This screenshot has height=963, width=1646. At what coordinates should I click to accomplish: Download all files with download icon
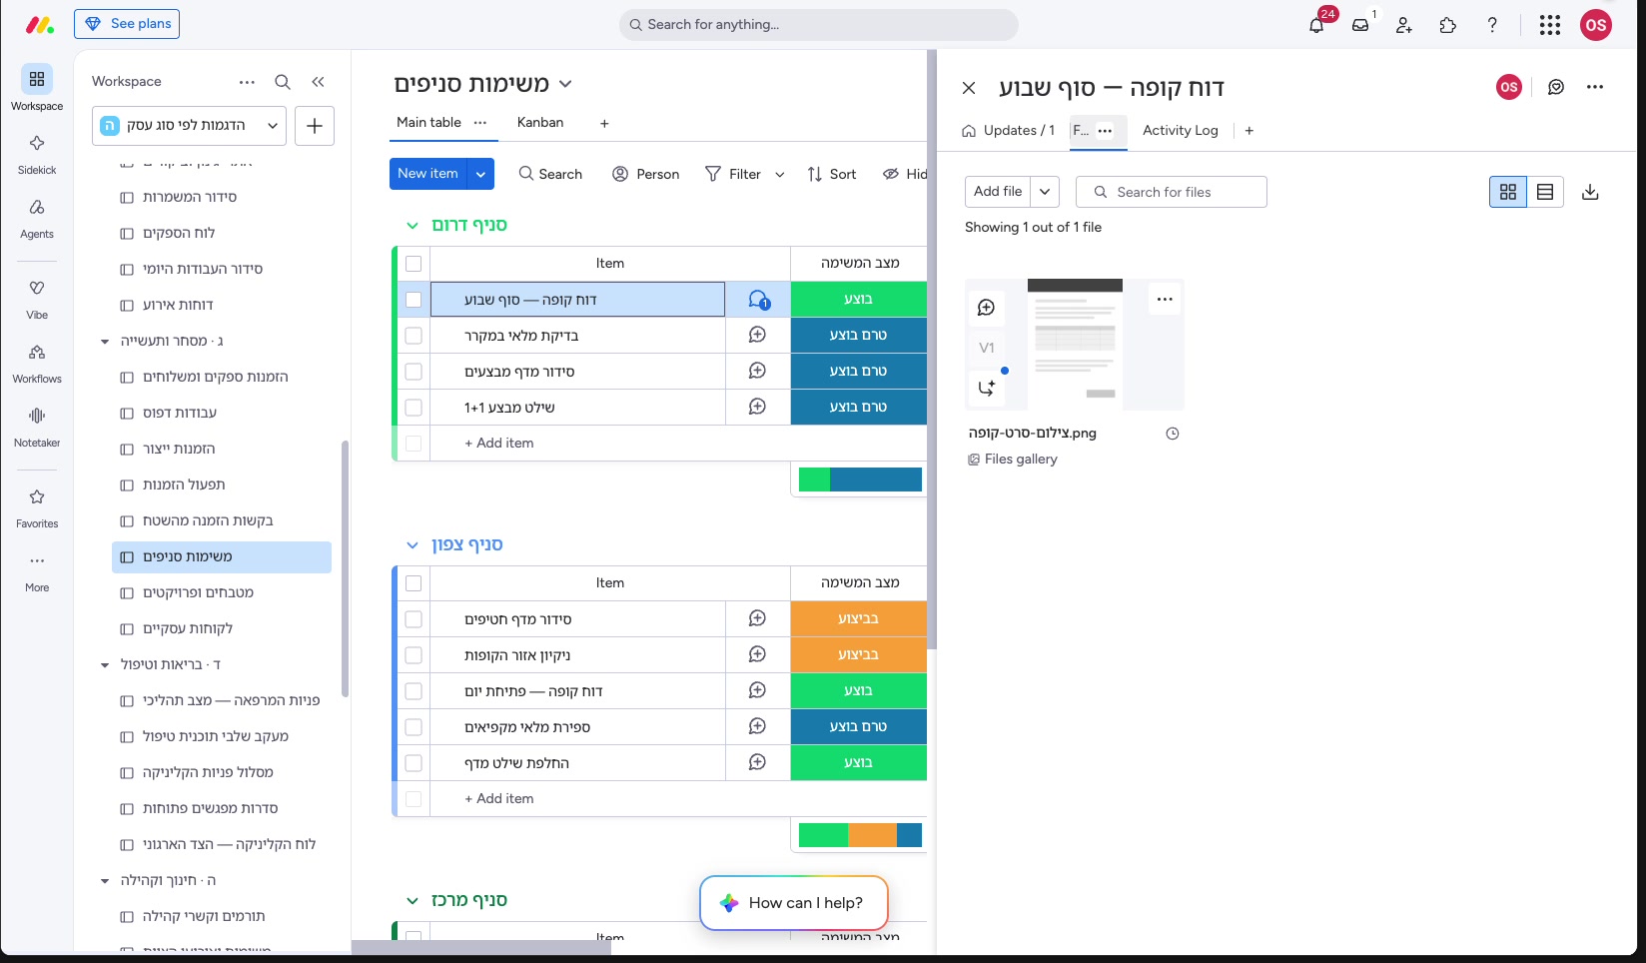(1591, 192)
